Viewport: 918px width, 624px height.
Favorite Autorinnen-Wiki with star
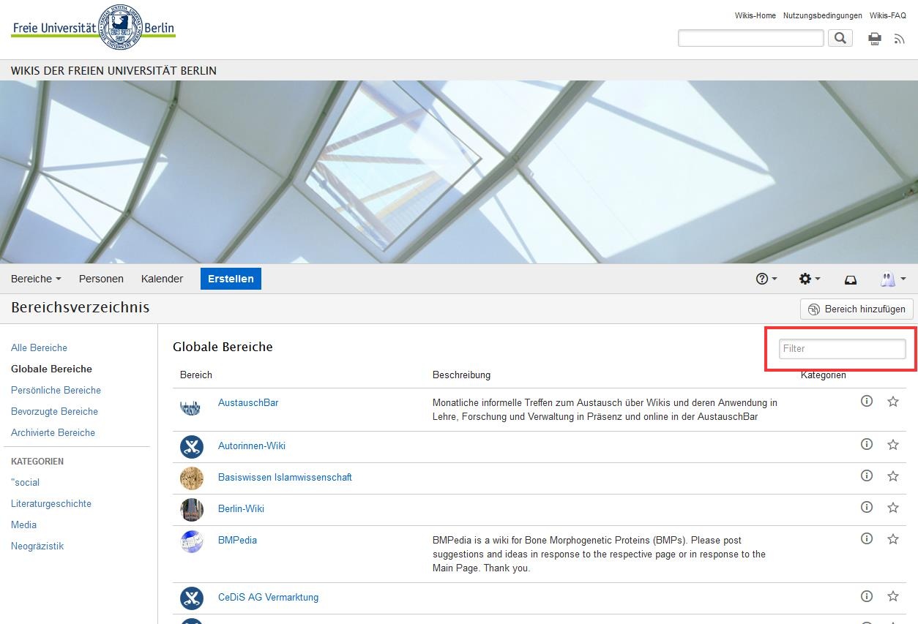coord(893,444)
